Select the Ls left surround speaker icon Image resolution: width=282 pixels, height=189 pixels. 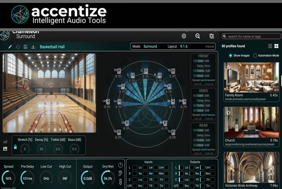tap(119, 102)
